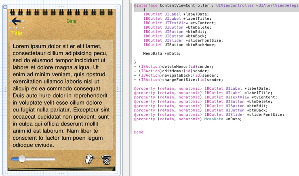Click the @property sliderFontSize line
Image resolution: width=299 pixels, height=176 pixels.
[209, 115]
